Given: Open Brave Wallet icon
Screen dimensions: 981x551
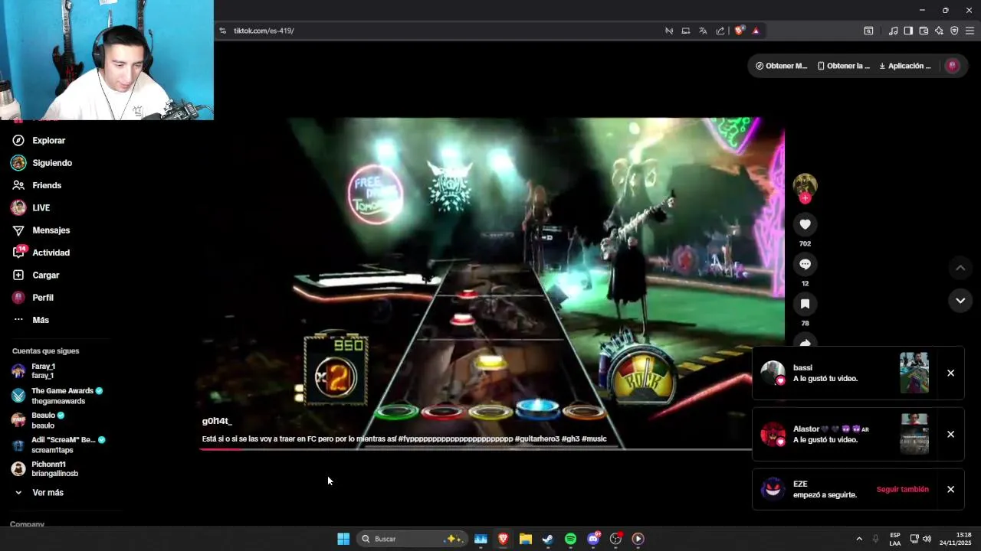Looking at the screenshot, I should pos(924,31).
